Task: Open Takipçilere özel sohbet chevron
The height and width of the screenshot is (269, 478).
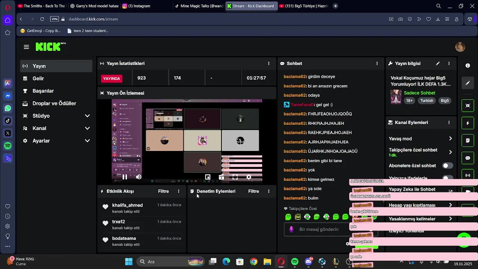Action: coord(450,152)
